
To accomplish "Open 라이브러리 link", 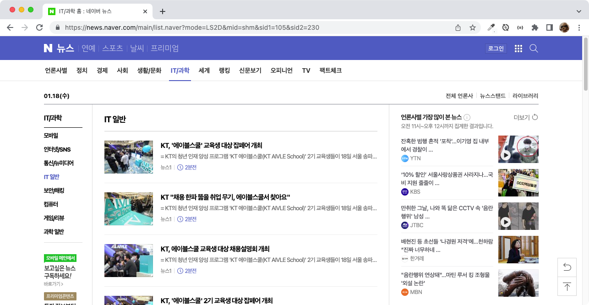I will click(525, 96).
